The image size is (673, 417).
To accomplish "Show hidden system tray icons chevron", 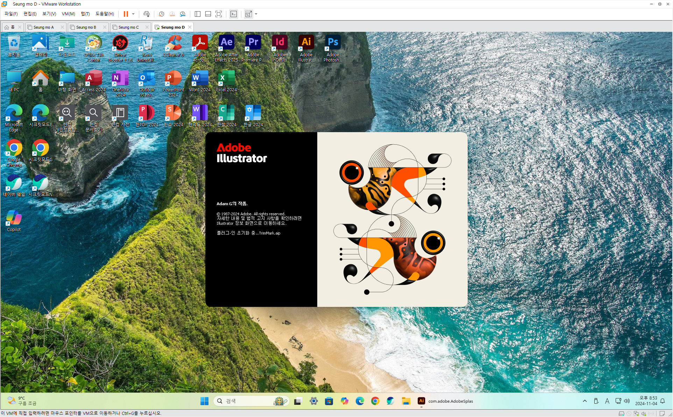I will tap(585, 401).
